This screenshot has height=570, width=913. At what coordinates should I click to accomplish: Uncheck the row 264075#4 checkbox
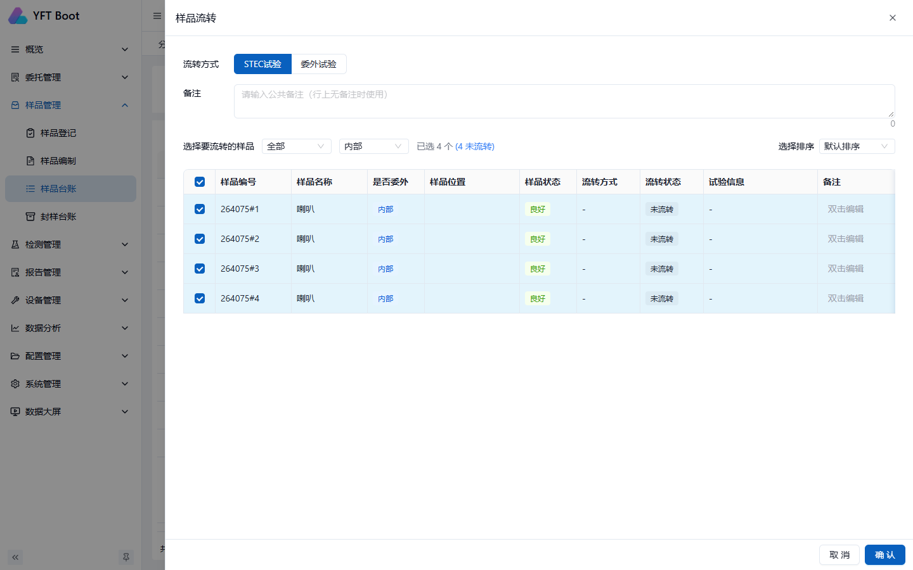point(200,298)
